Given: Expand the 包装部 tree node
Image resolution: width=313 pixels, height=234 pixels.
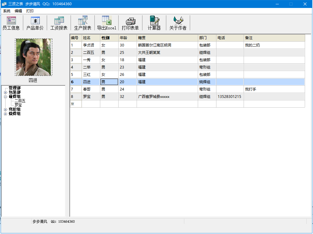Looking at the screenshot, I should click(6, 92).
